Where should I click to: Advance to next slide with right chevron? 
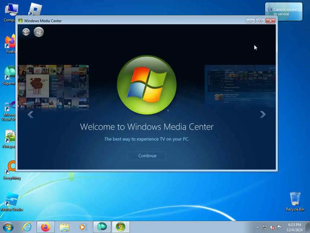tap(263, 114)
